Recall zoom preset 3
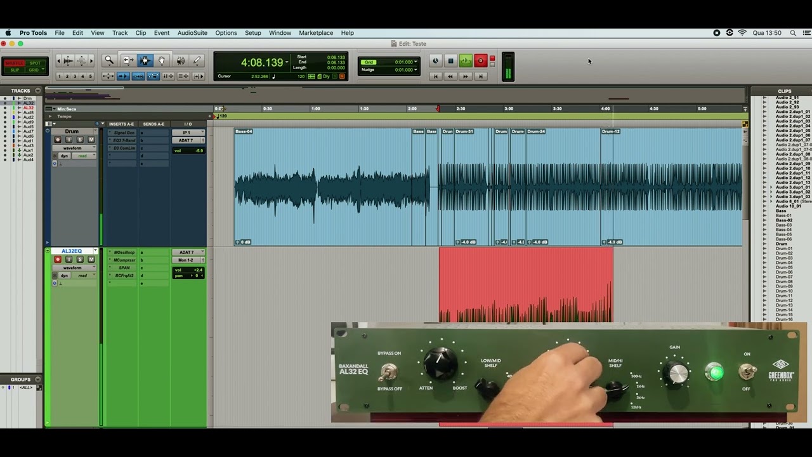The height and width of the screenshot is (457, 812). coord(75,76)
